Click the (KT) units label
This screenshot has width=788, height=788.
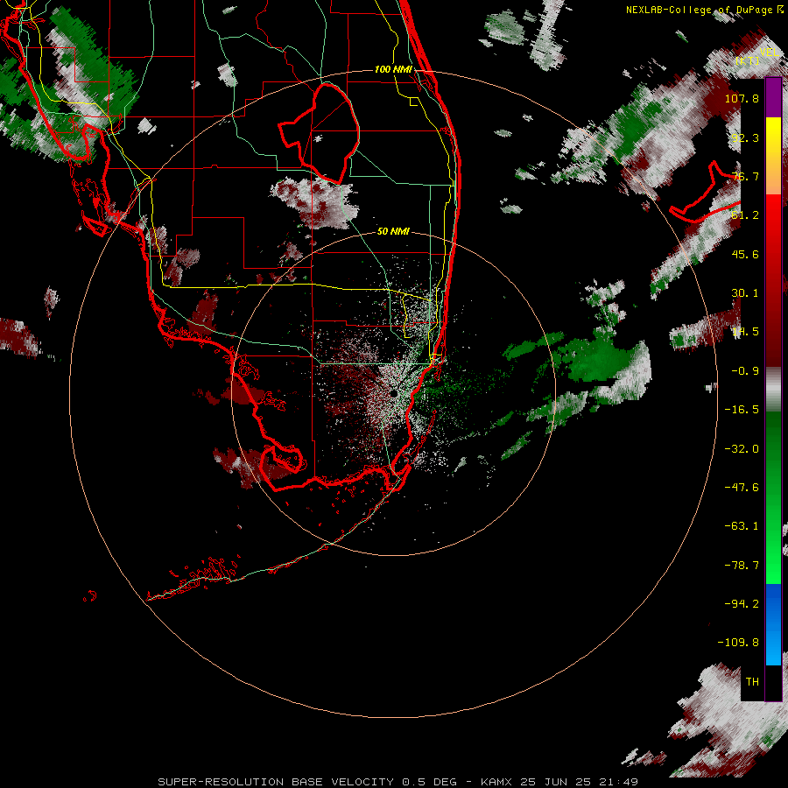(x=748, y=60)
